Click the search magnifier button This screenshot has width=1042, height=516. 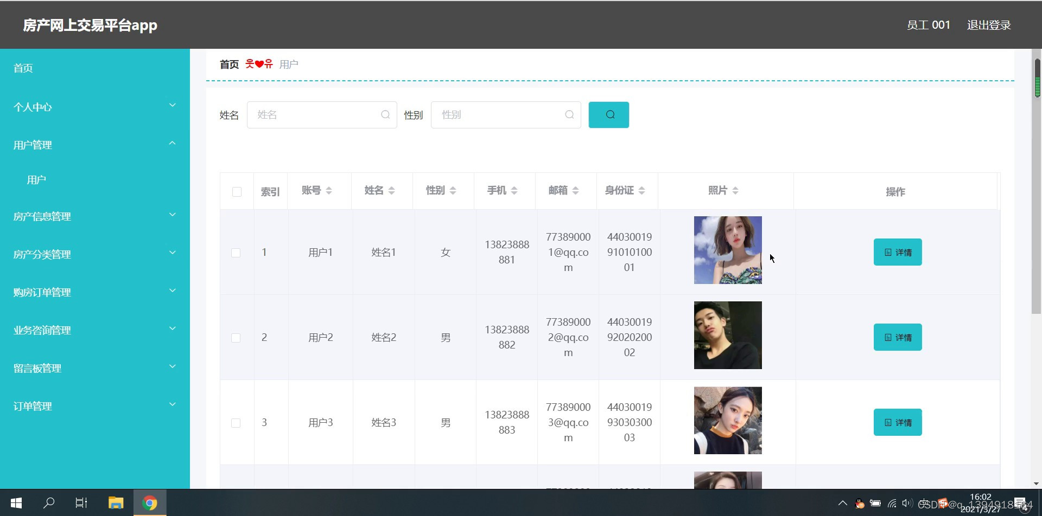(x=609, y=115)
